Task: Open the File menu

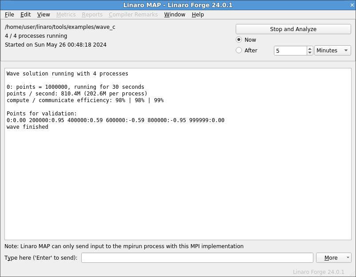Action: [9, 15]
